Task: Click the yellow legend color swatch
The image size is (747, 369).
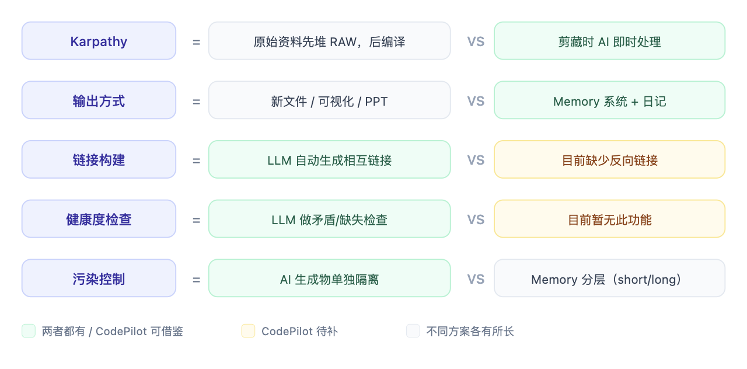Action: pyautogui.click(x=248, y=331)
